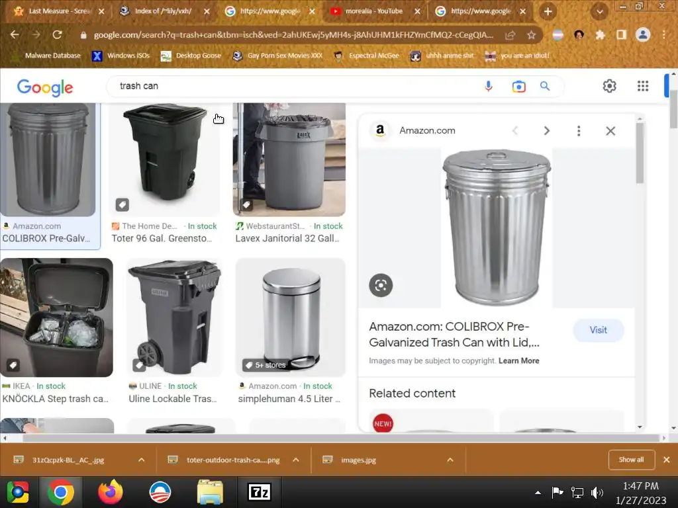The height and width of the screenshot is (508, 678).
Task: Select KNÖCKLA Step trash can thumbnail
Action: coord(57,317)
